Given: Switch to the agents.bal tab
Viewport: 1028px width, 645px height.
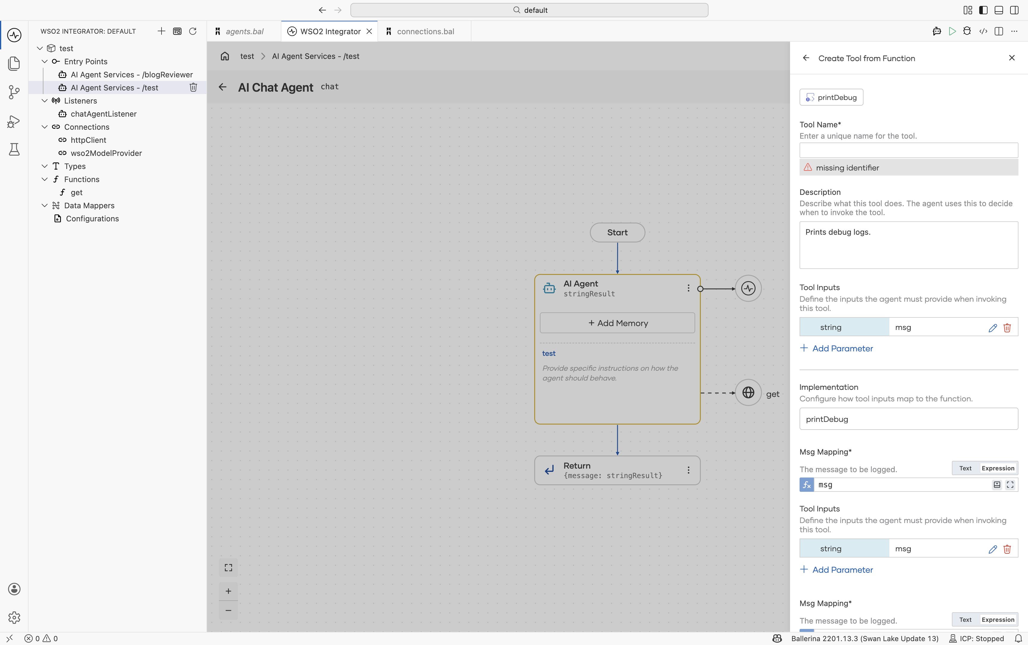Looking at the screenshot, I should [244, 31].
